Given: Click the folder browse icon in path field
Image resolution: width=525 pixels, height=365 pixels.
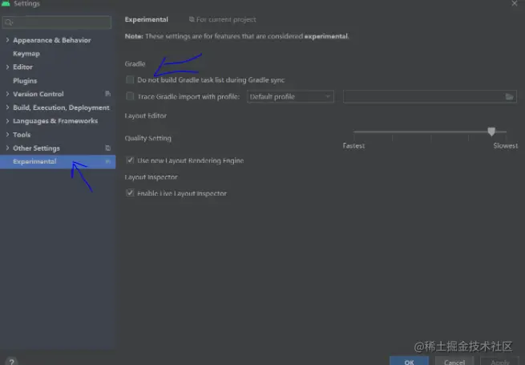Looking at the screenshot, I should coord(509,97).
